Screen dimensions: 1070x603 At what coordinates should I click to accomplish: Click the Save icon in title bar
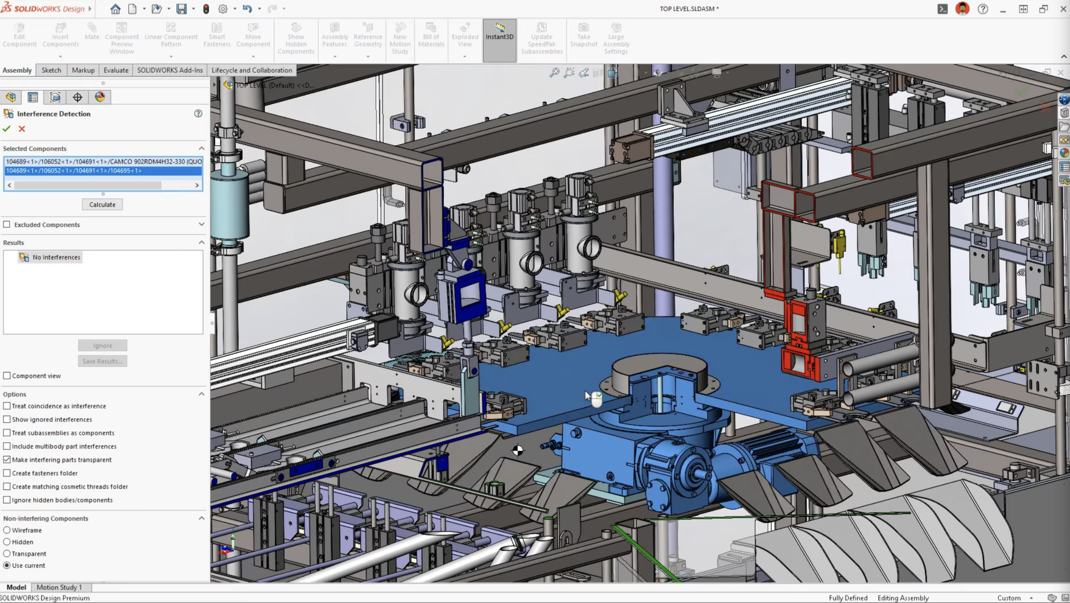pyautogui.click(x=181, y=9)
